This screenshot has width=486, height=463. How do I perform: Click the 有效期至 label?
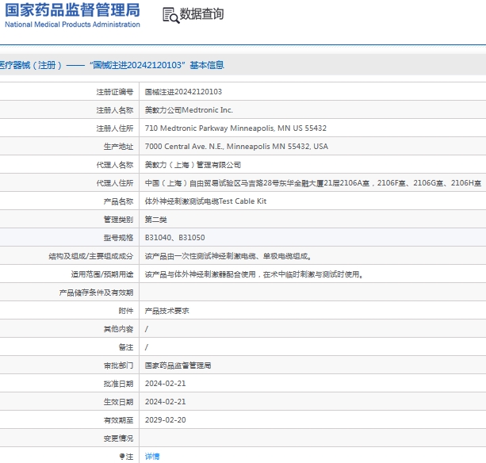tap(118, 420)
